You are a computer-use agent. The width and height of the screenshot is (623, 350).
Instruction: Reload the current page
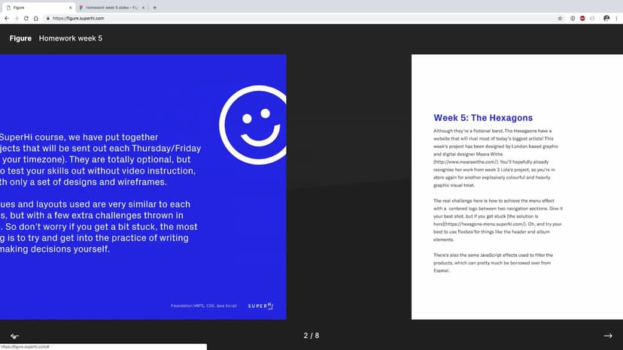[26, 18]
